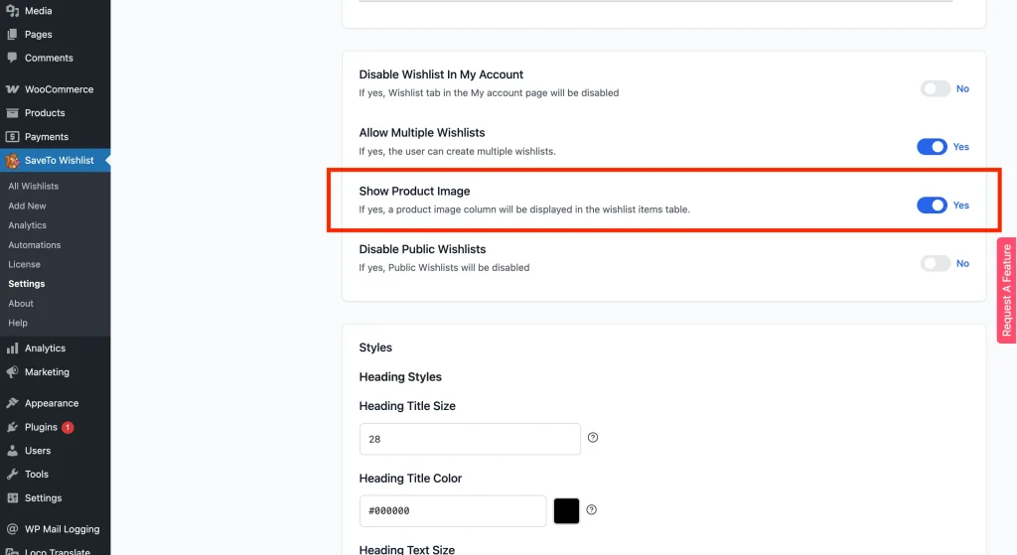This screenshot has height=555, width=1017.
Task: Click the Comments speech bubble icon
Action: point(12,58)
